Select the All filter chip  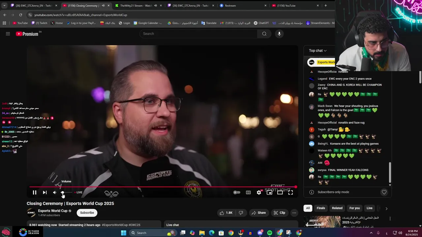point(308,208)
